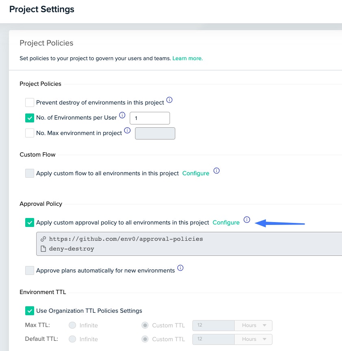Select Custom TTL radio for Default TTL
This screenshot has height=351, width=342.
(x=145, y=339)
